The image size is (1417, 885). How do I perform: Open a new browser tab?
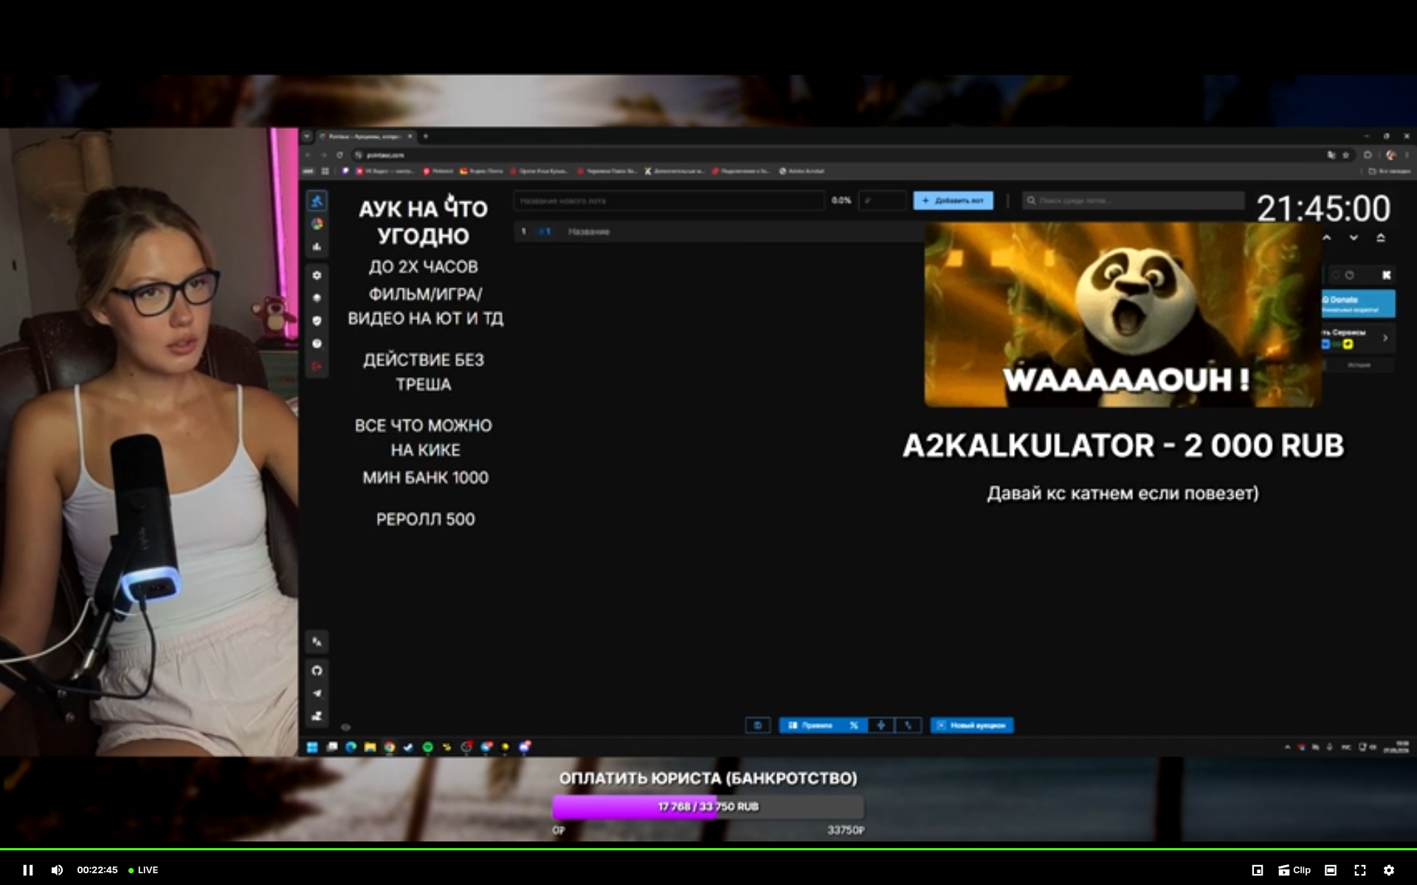[426, 136]
